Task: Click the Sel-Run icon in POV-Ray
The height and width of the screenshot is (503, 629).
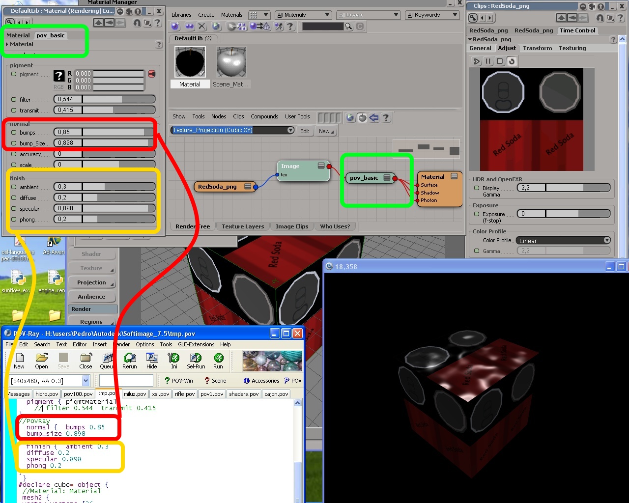Action: [196, 361]
